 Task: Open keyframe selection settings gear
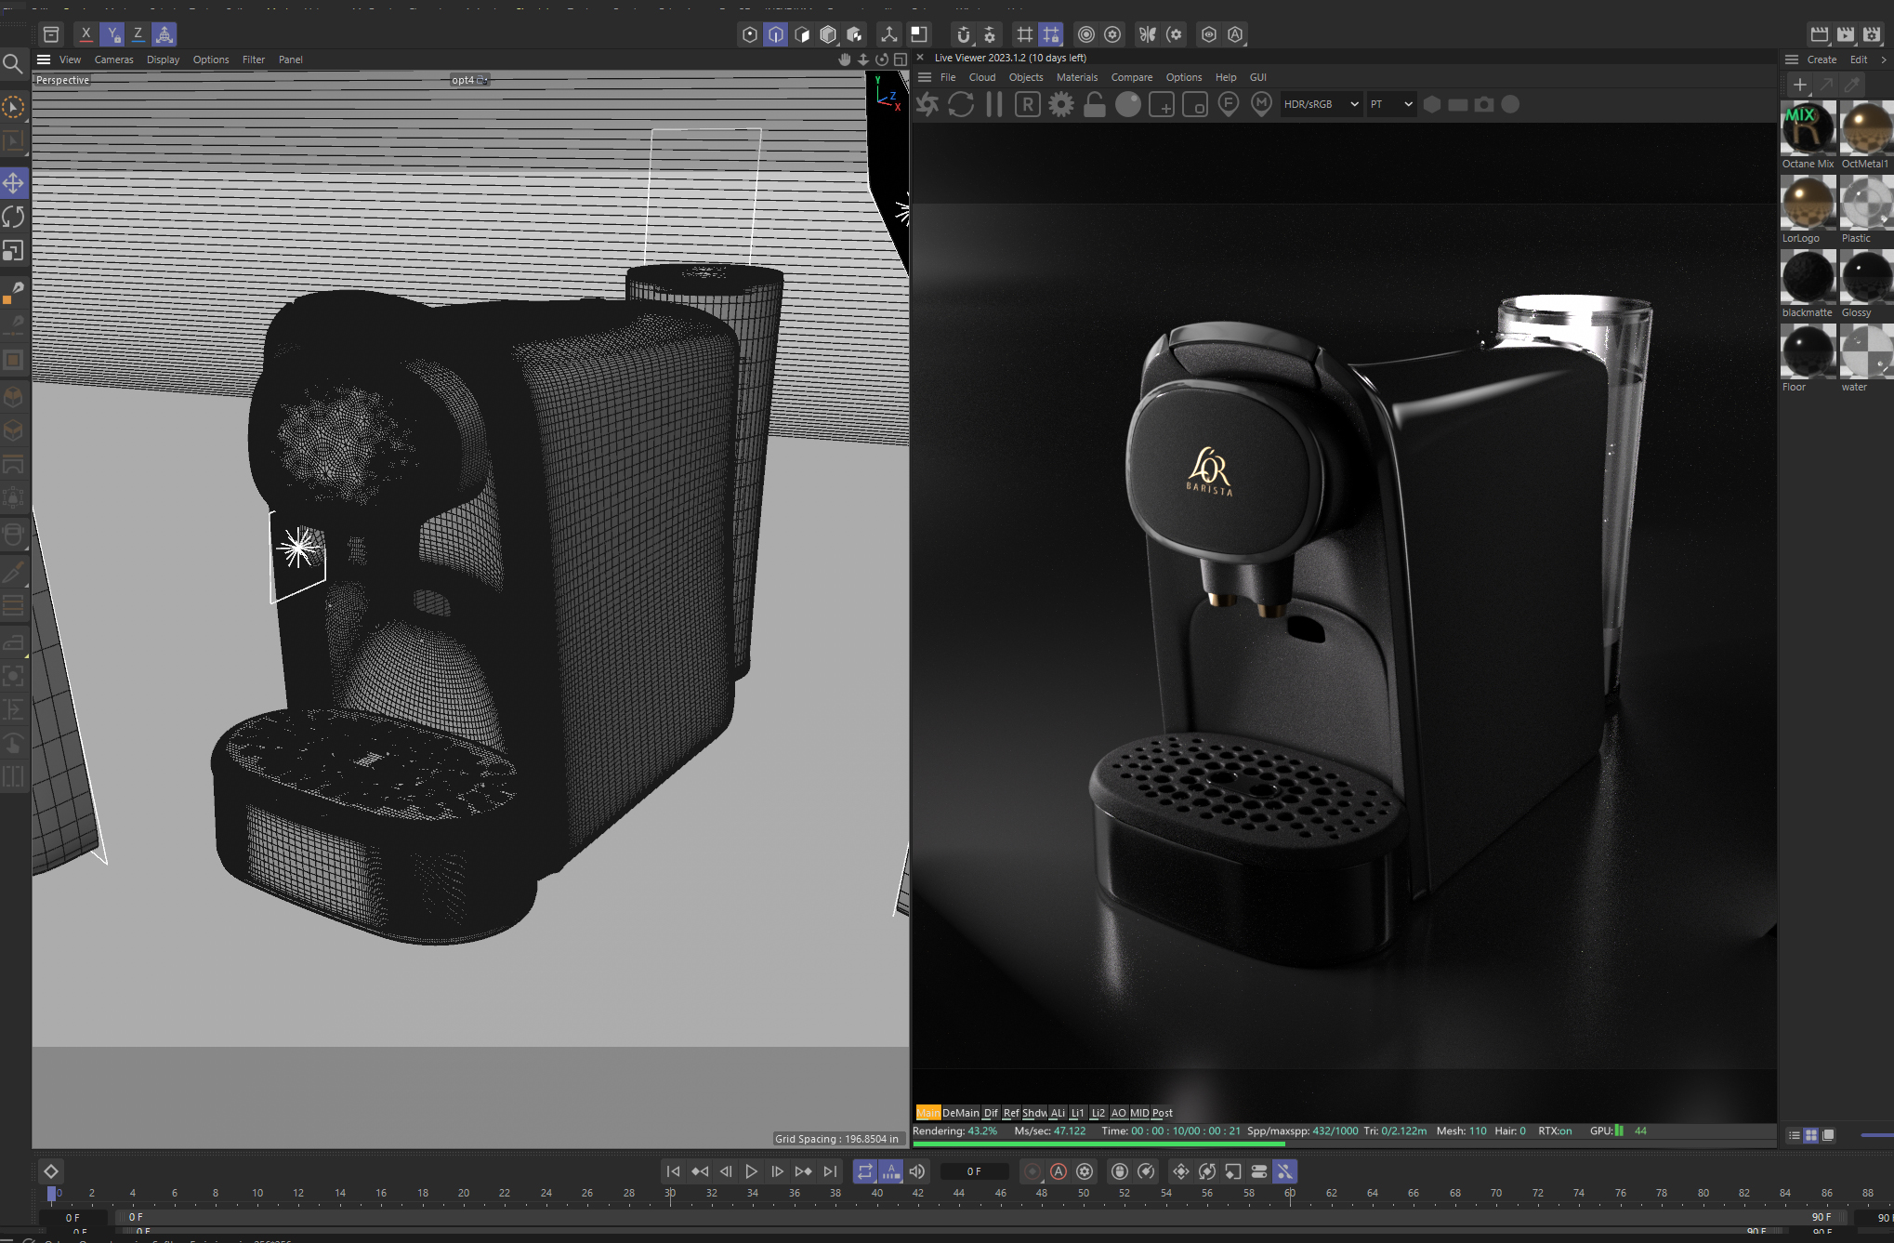[1085, 1171]
